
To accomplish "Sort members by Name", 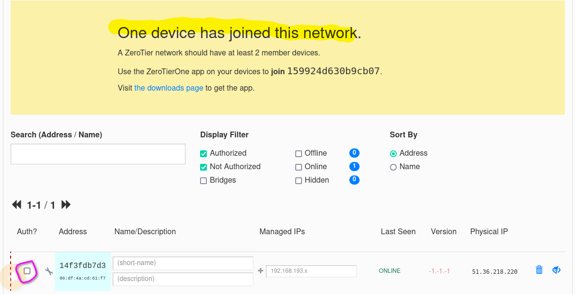I will pyautogui.click(x=393, y=167).
